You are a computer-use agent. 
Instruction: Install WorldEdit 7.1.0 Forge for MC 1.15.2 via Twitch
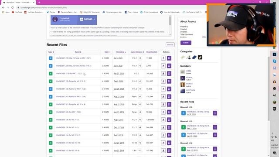[169, 81]
